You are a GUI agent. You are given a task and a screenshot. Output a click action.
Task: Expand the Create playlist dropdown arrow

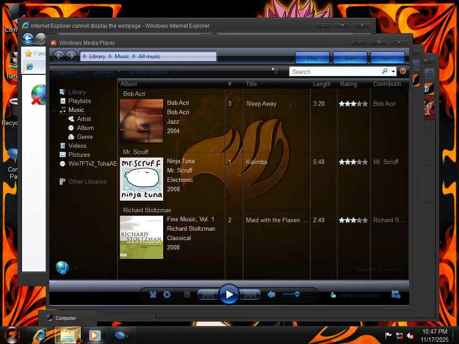click(x=175, y=72)
